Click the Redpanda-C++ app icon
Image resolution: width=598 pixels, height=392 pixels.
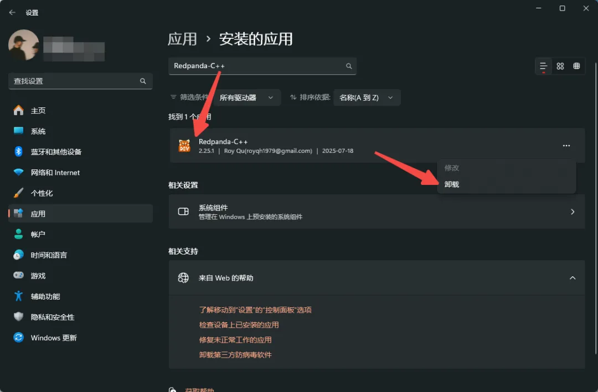coord(184,146)
